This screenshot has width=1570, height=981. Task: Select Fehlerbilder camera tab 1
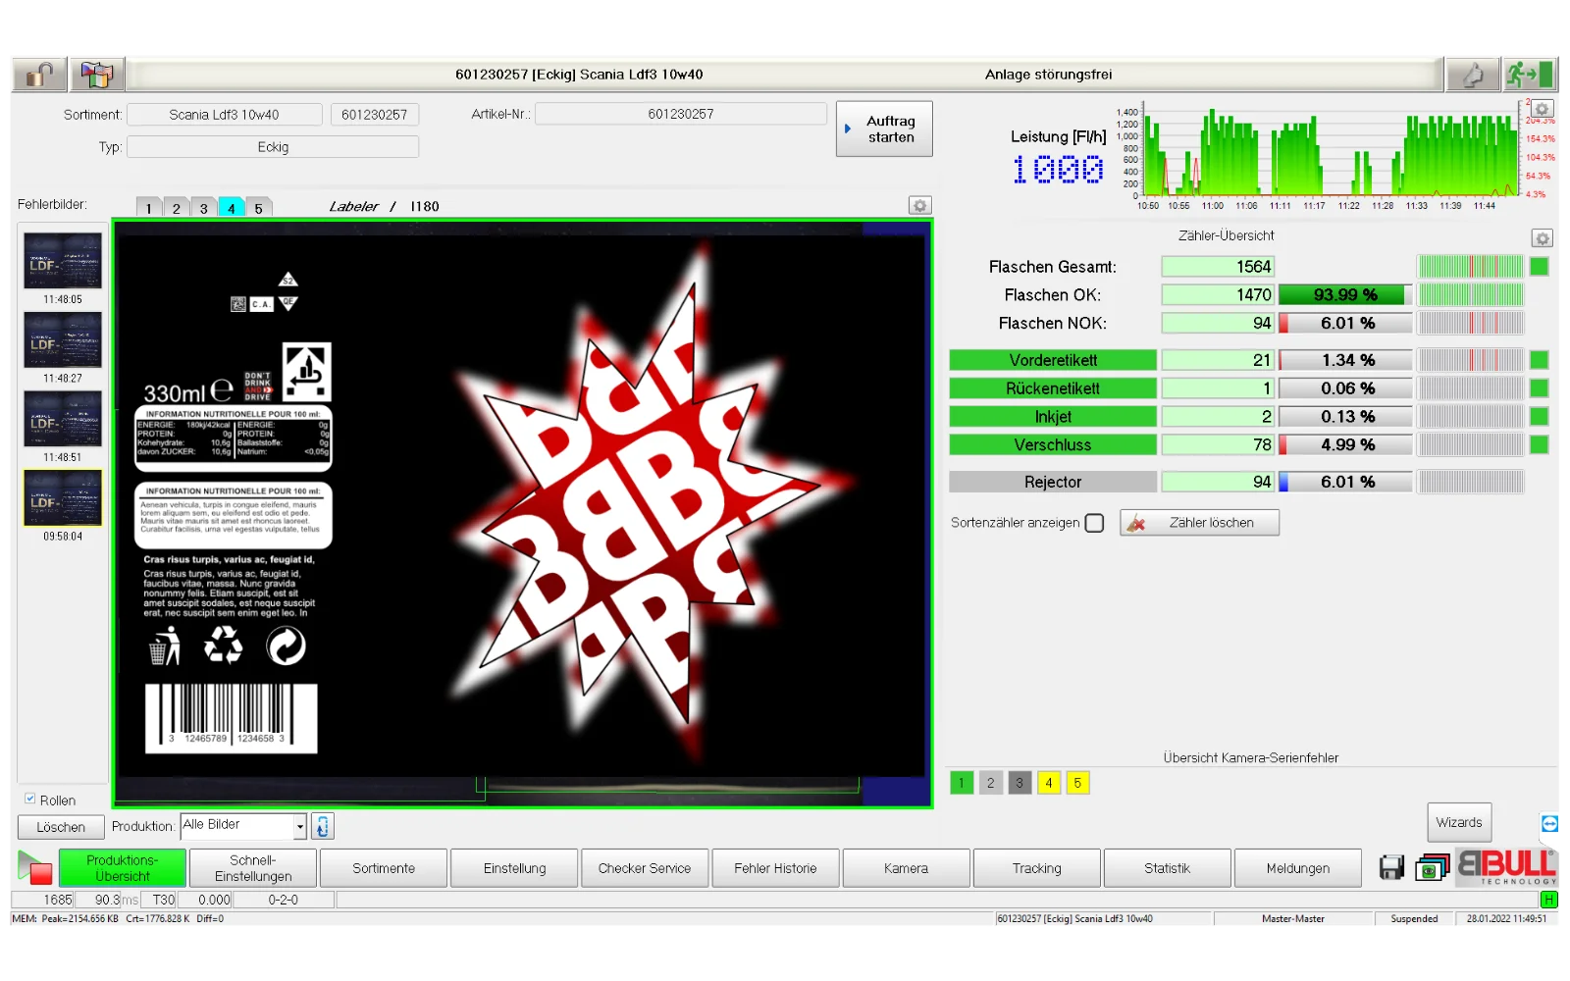[x=149, y=207]
